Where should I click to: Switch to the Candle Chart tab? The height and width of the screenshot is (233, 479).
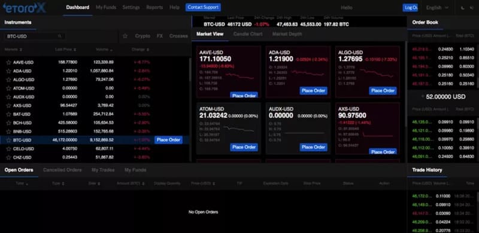tap(248, 34)
